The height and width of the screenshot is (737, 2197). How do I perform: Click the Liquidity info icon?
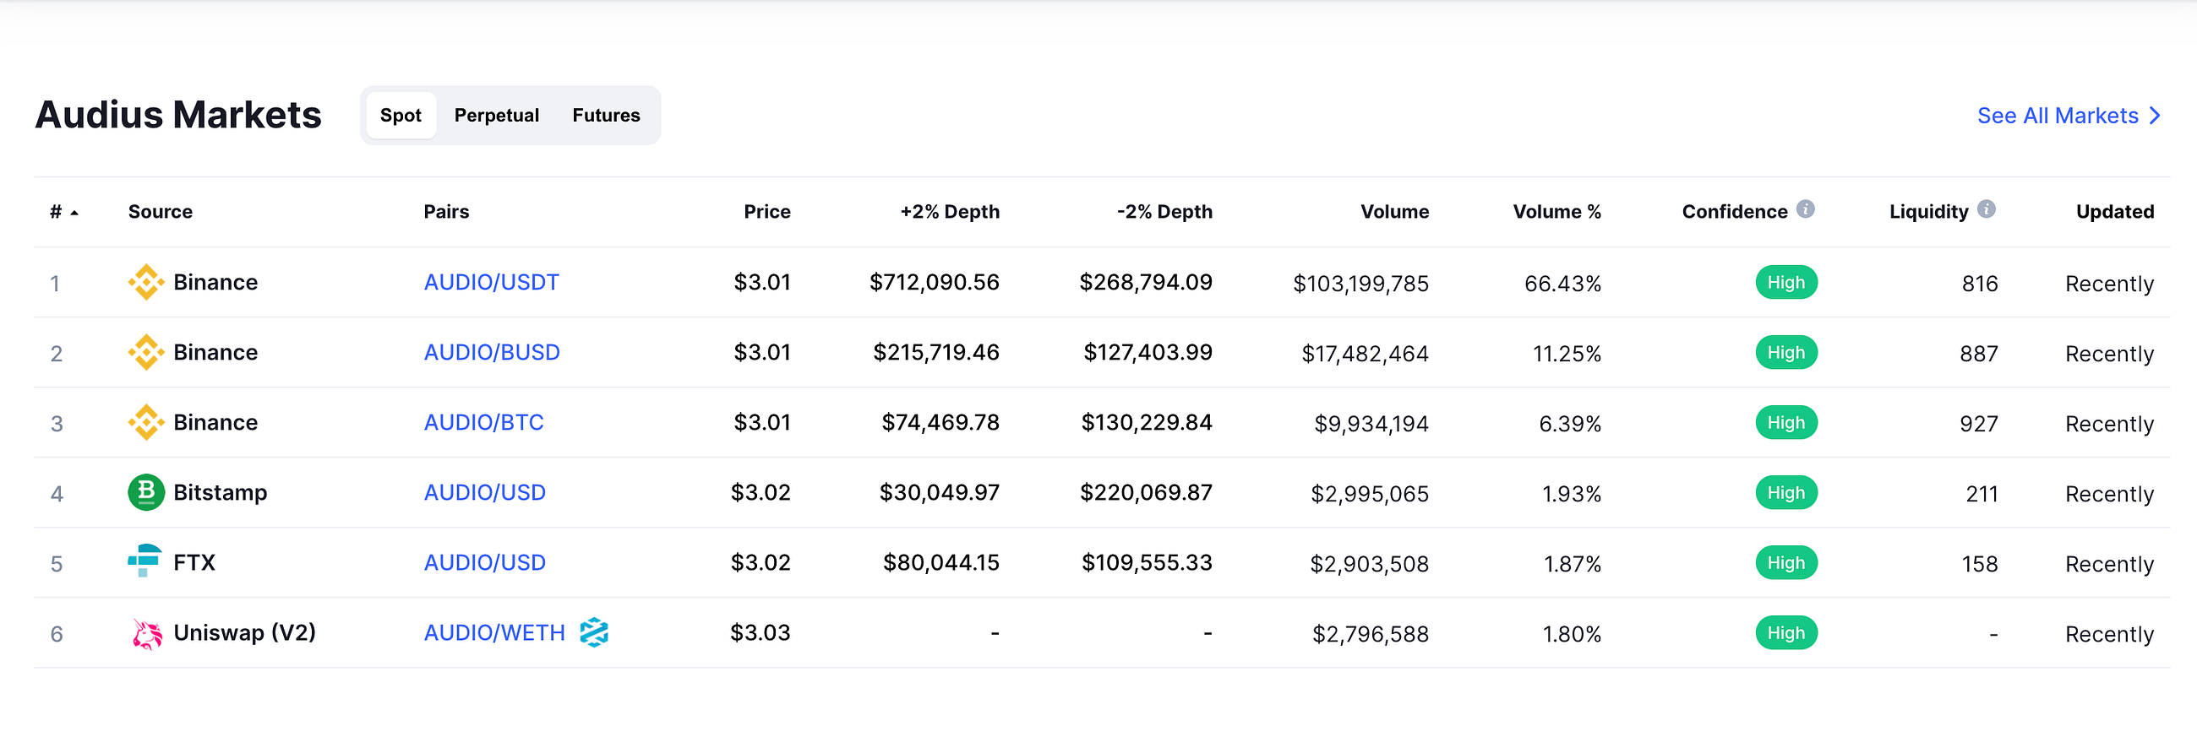click(1987, 209)
